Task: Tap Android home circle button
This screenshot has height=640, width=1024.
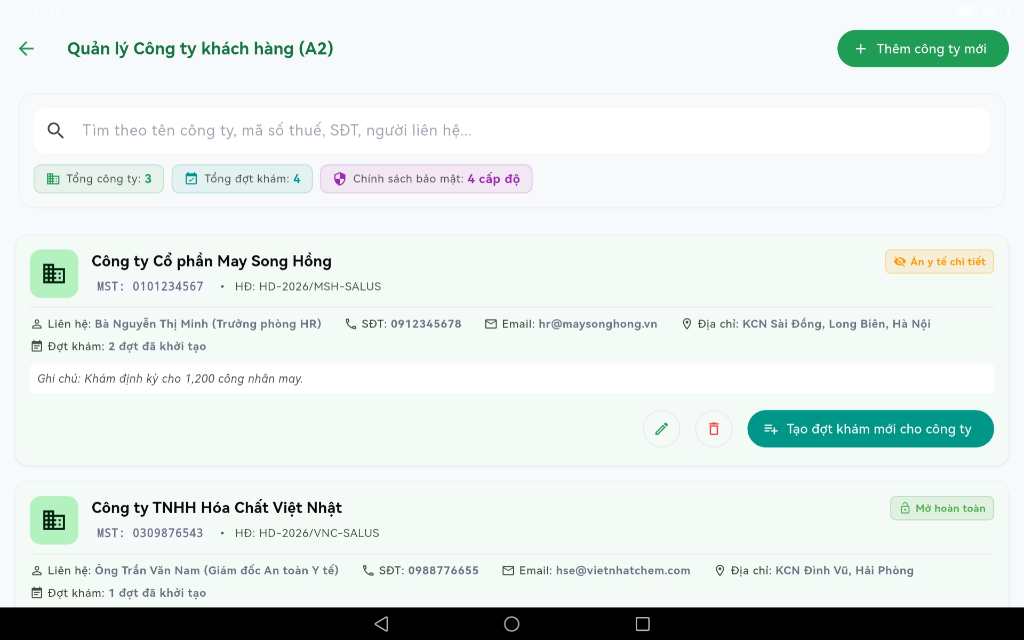Action: coord(511,624)
